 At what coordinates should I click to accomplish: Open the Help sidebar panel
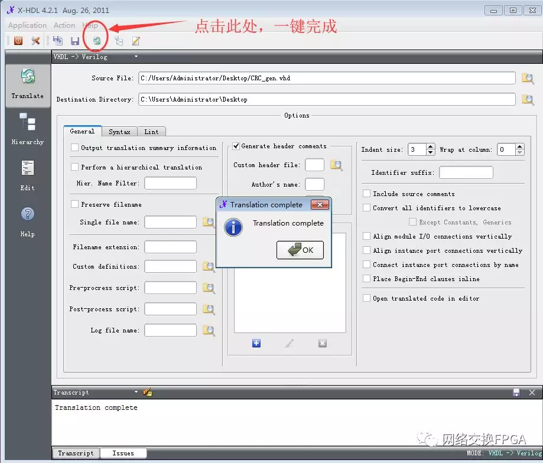pyautogui.click(x=28, y=222)
